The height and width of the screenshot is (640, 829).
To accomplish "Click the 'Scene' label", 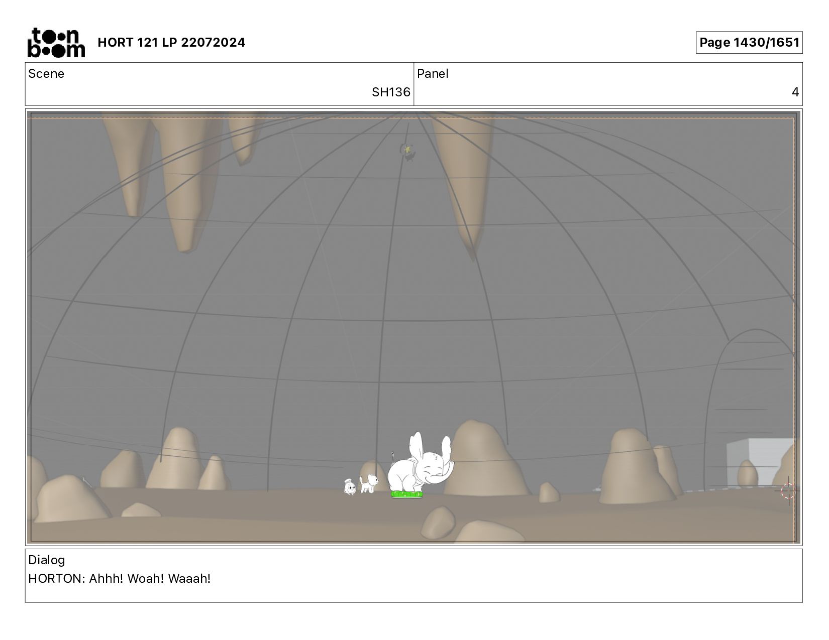I will click(46, 74).
